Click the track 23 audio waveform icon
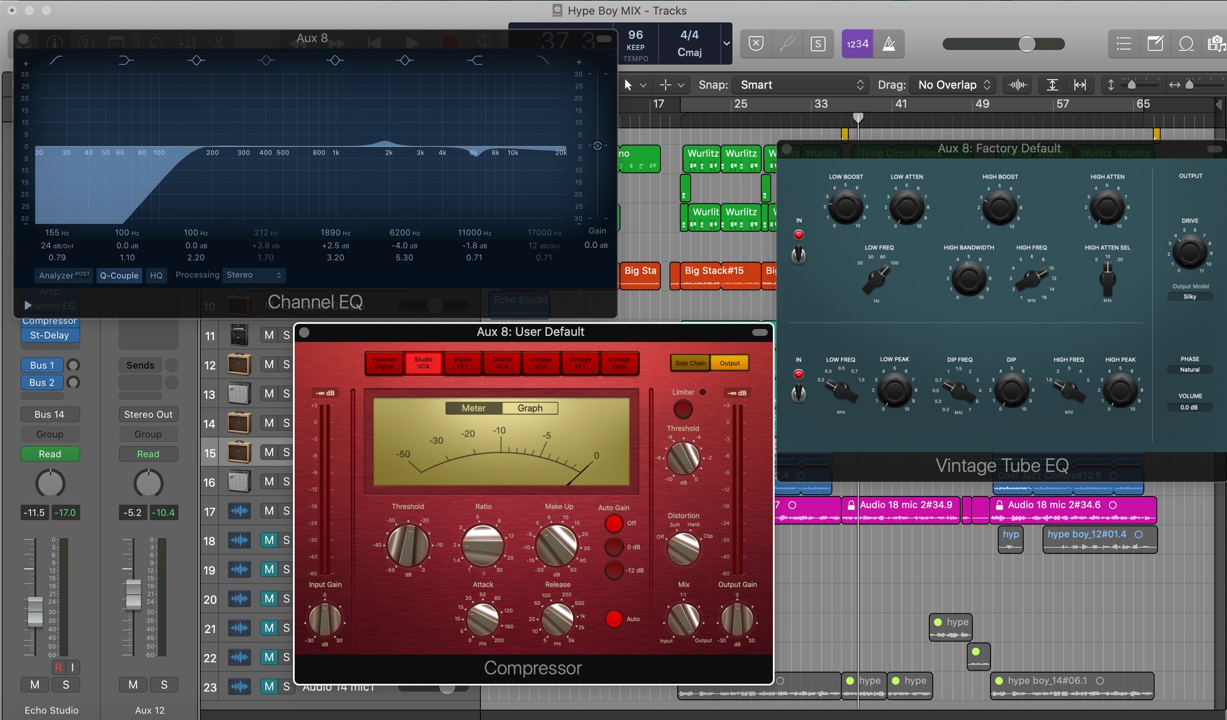 point(239,687)
